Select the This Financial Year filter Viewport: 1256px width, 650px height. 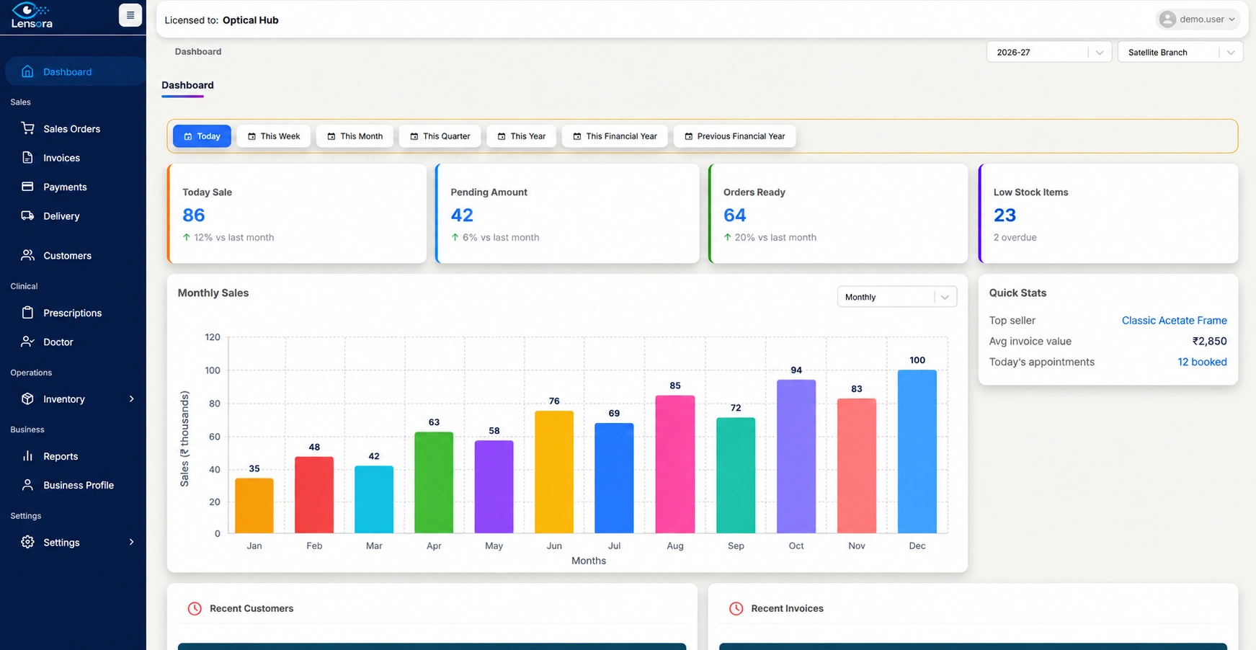(615, 136)
